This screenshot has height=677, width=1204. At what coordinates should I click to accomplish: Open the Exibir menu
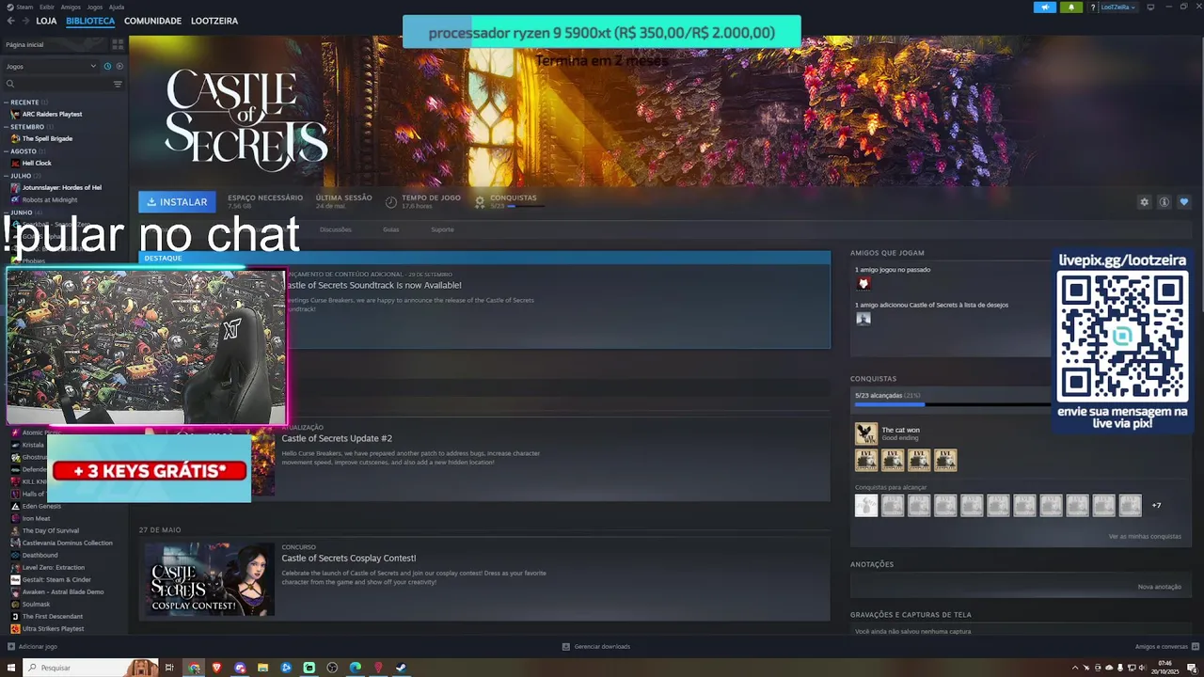coord(47,7)
